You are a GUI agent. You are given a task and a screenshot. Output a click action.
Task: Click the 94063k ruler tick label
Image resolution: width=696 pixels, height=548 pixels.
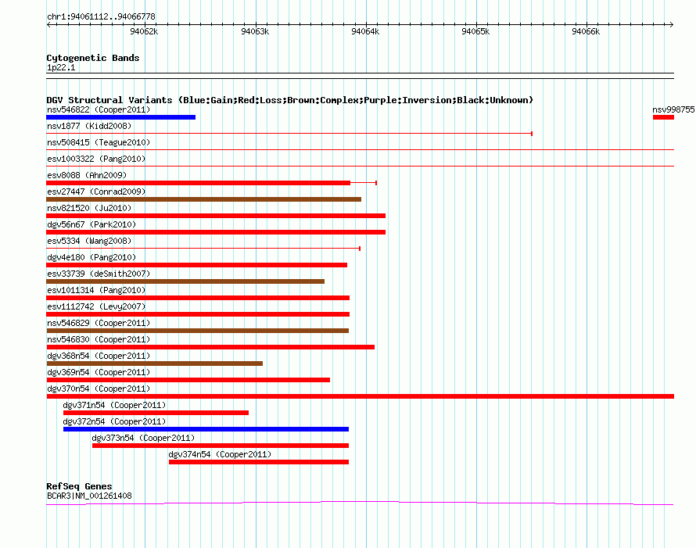pos(255,31)
